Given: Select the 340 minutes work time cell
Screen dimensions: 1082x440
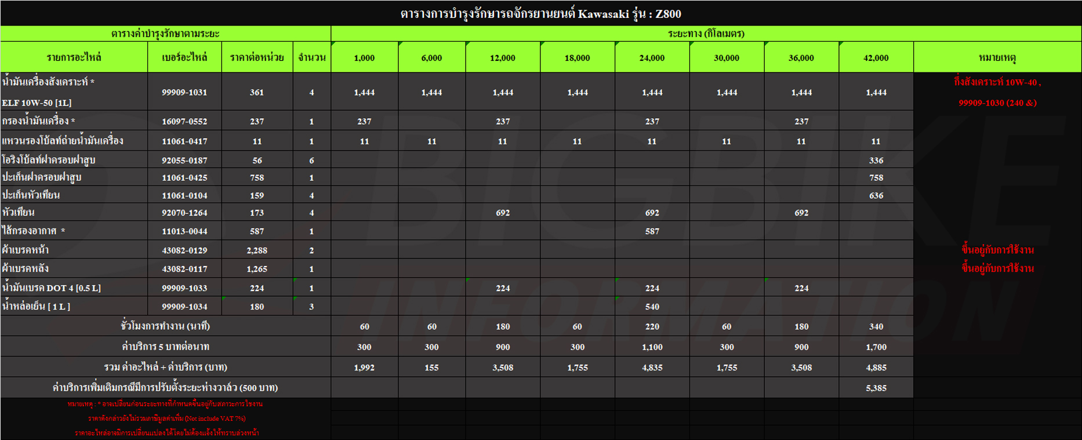Looking at the screenshot, I should coord(876,326).
